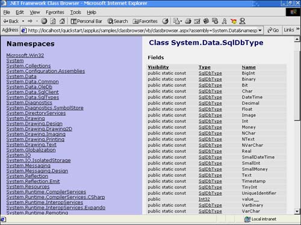Open the Search toolbar button

[x=117, y=21]
